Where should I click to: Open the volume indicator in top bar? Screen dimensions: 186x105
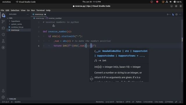[171, 2]
